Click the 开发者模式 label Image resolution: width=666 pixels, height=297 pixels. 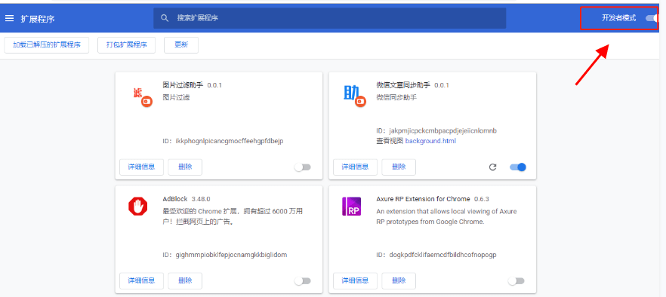(x=619, y=18)
